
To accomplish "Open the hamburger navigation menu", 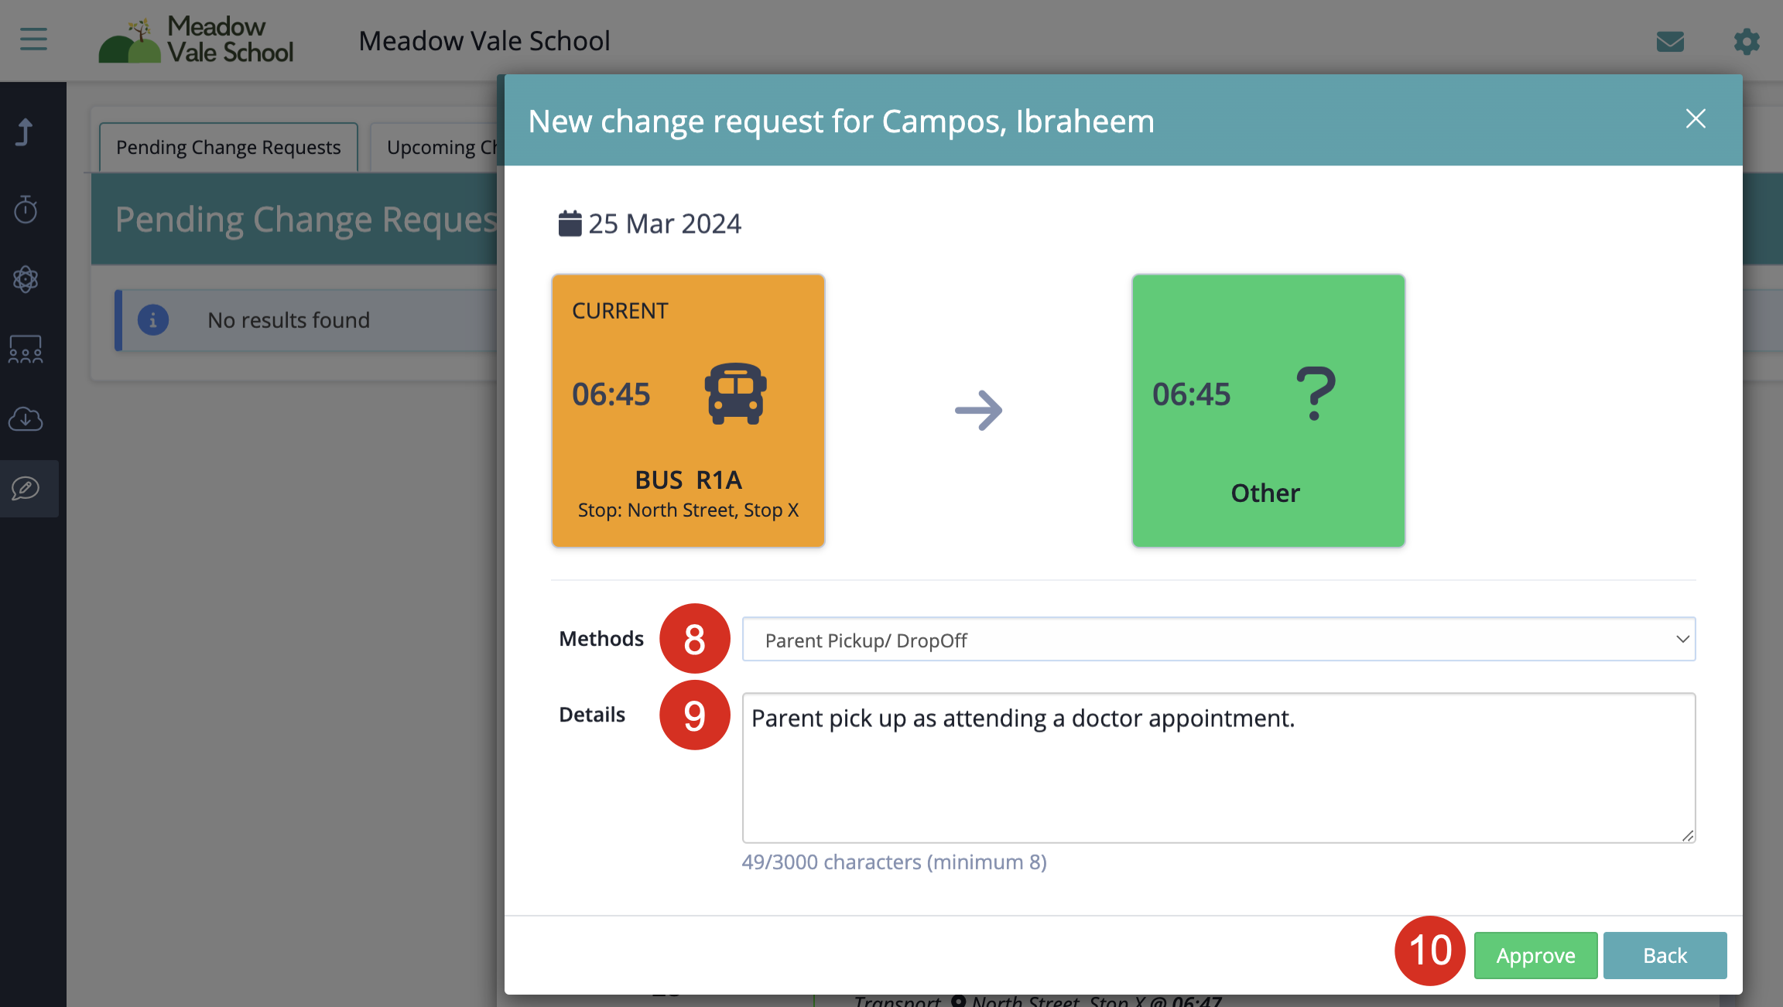I will (x=33, y=39).
